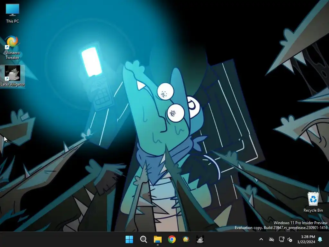329x247 pixels.
Task: Open the Windows Start menu
Action: 129,239
